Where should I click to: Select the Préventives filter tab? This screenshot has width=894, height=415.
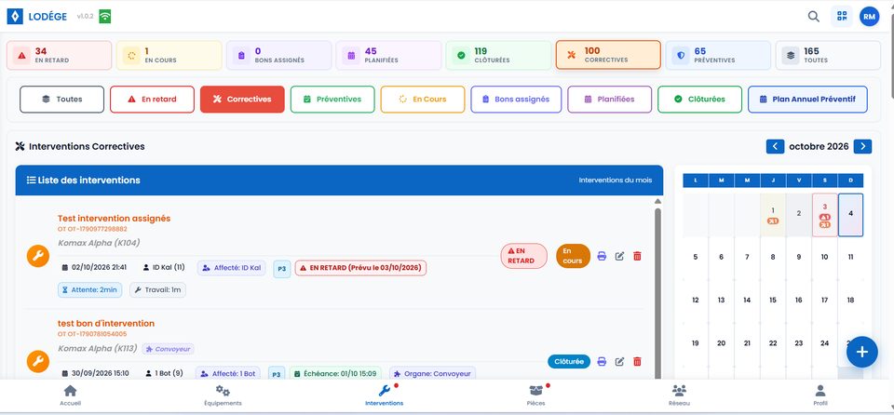(332, 100)
